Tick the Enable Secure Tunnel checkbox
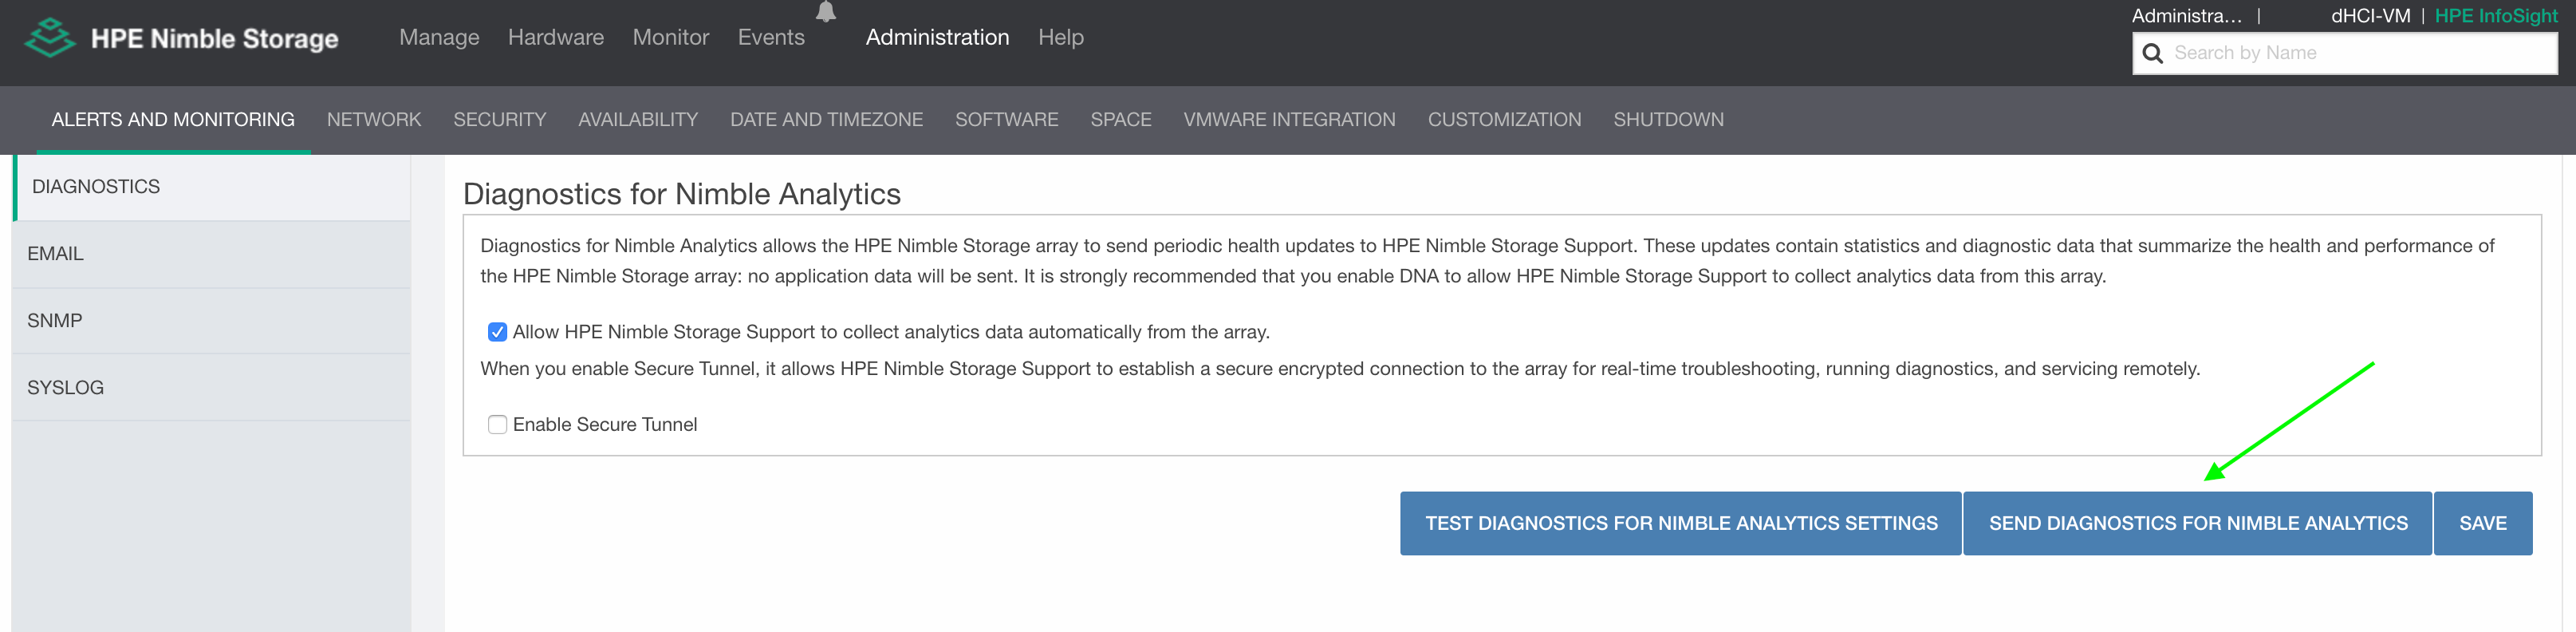The height and width of the screenshot is (632, 2576). [x=497, y=424]
